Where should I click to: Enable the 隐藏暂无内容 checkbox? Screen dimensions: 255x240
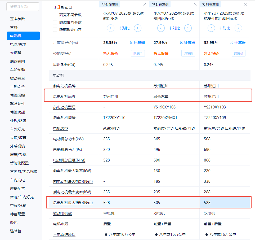(x=55, y=30)
